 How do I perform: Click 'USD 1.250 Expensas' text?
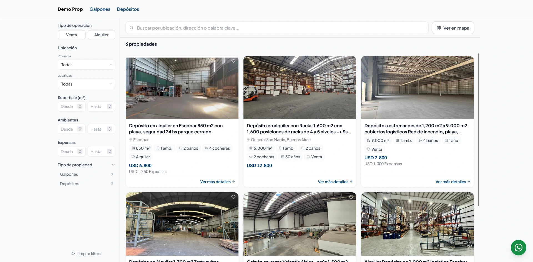tap(148, 172)
